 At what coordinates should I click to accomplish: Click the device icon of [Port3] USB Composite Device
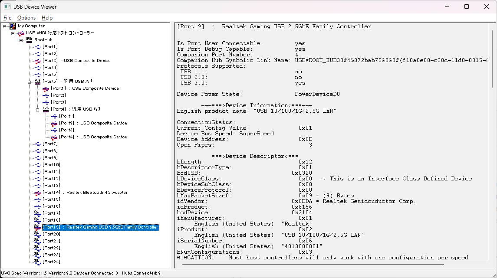click(x=37, y=61)
